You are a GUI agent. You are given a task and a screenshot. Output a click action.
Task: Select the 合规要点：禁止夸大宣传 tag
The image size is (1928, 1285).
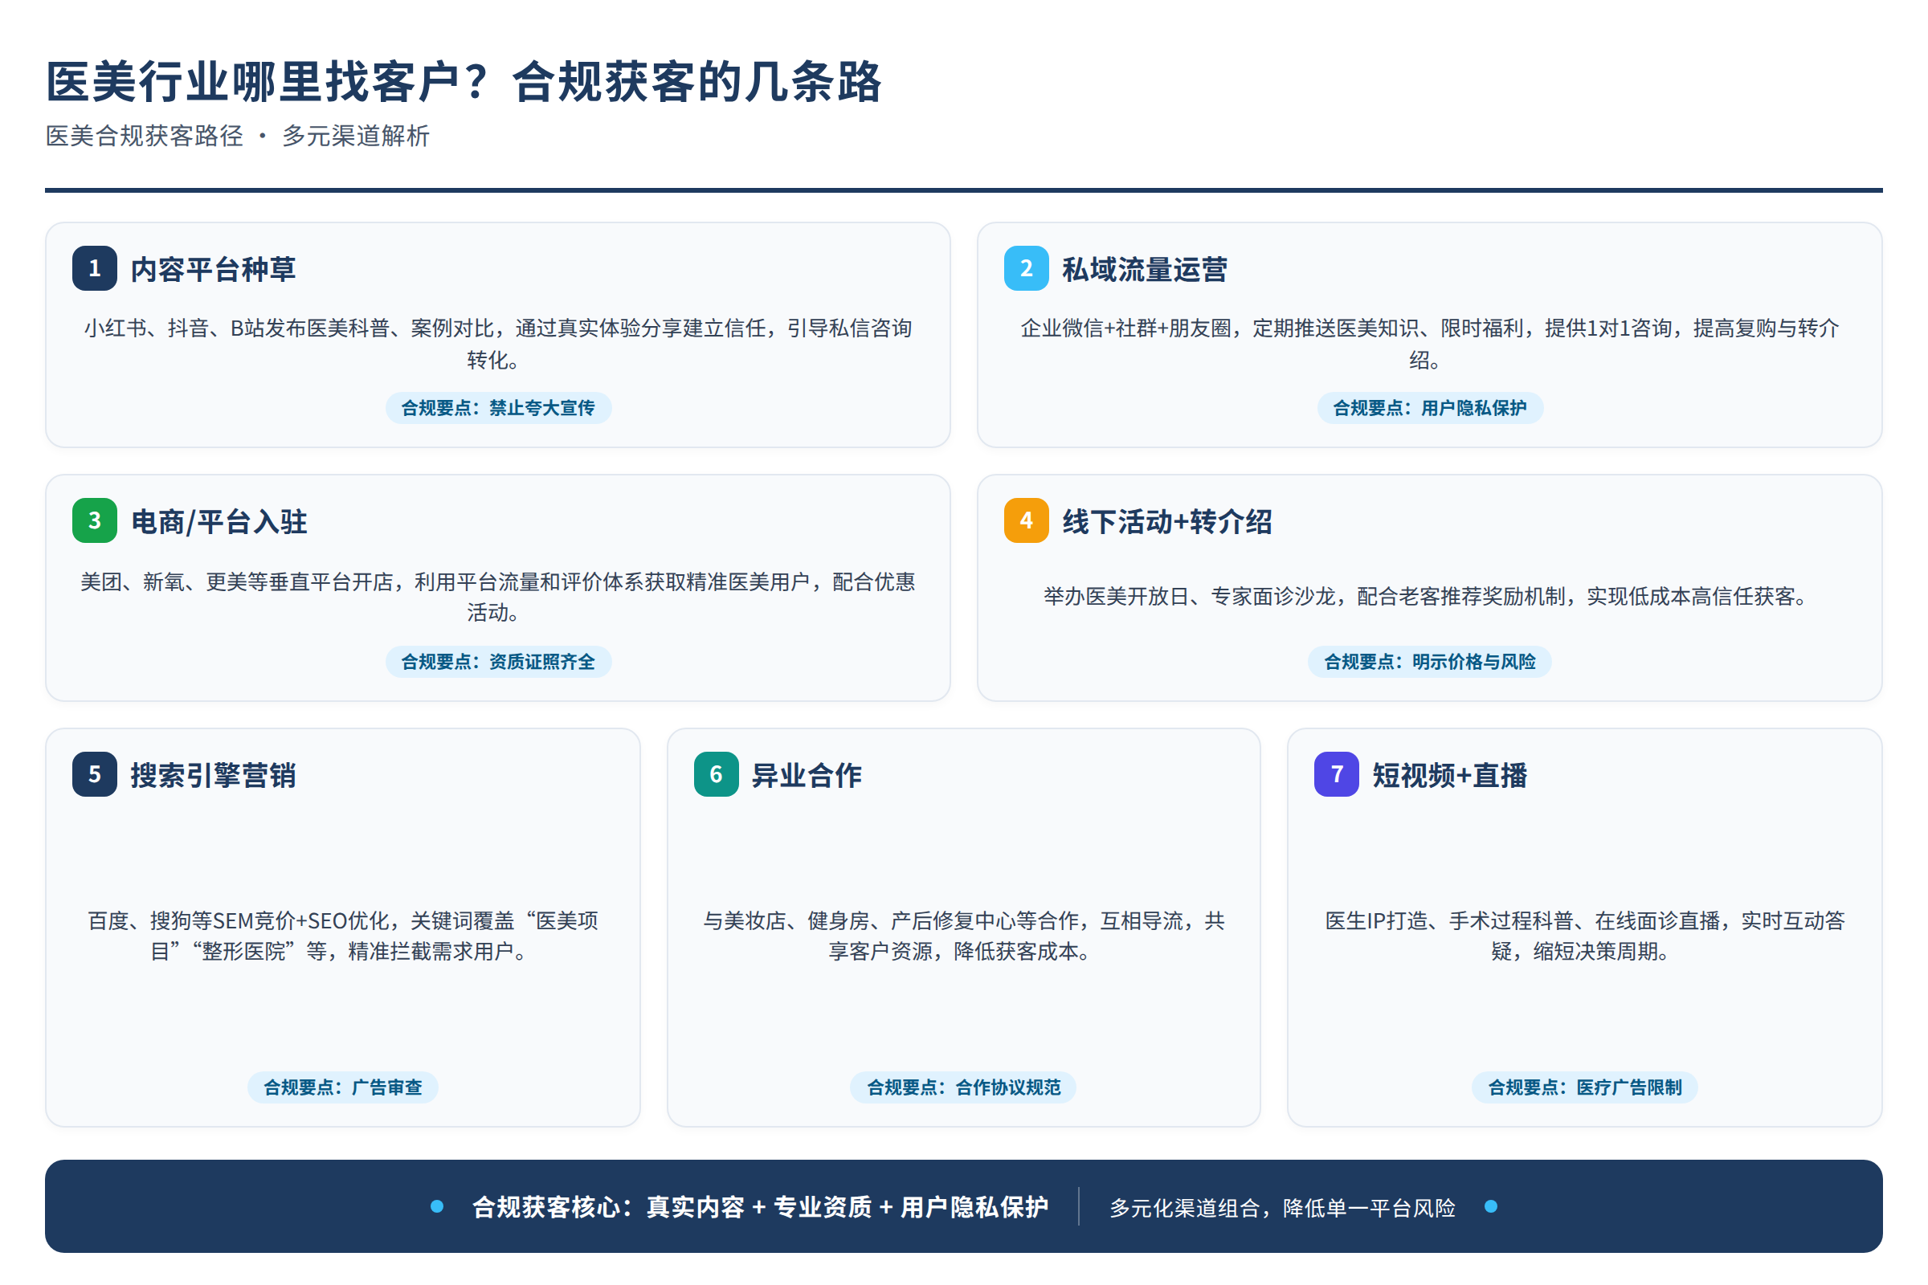(498, 408)
